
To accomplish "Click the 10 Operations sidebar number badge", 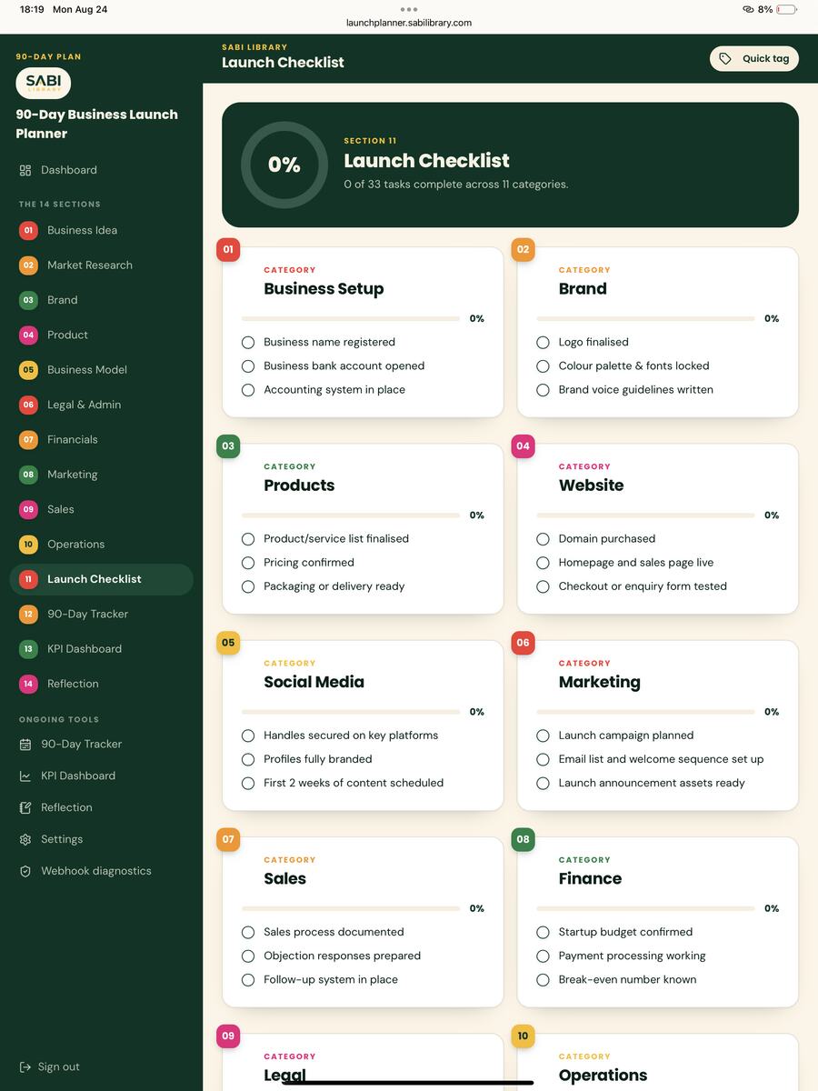I will point(28,545).
